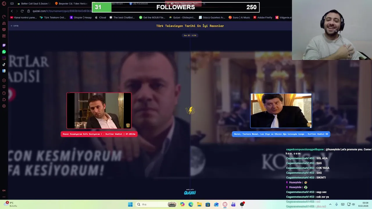The height and width of the screenshot is (209, 372).
Task: Switch to Beşevler Cd. tab
Action: point(71,4)
